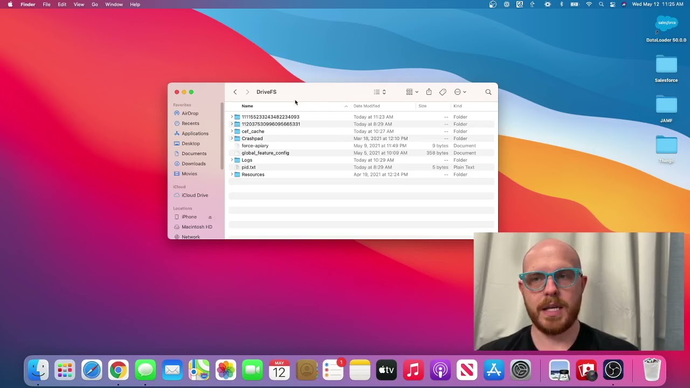Open the action More menu dropdown
690x388 pixels.
(x=460, y=92)
